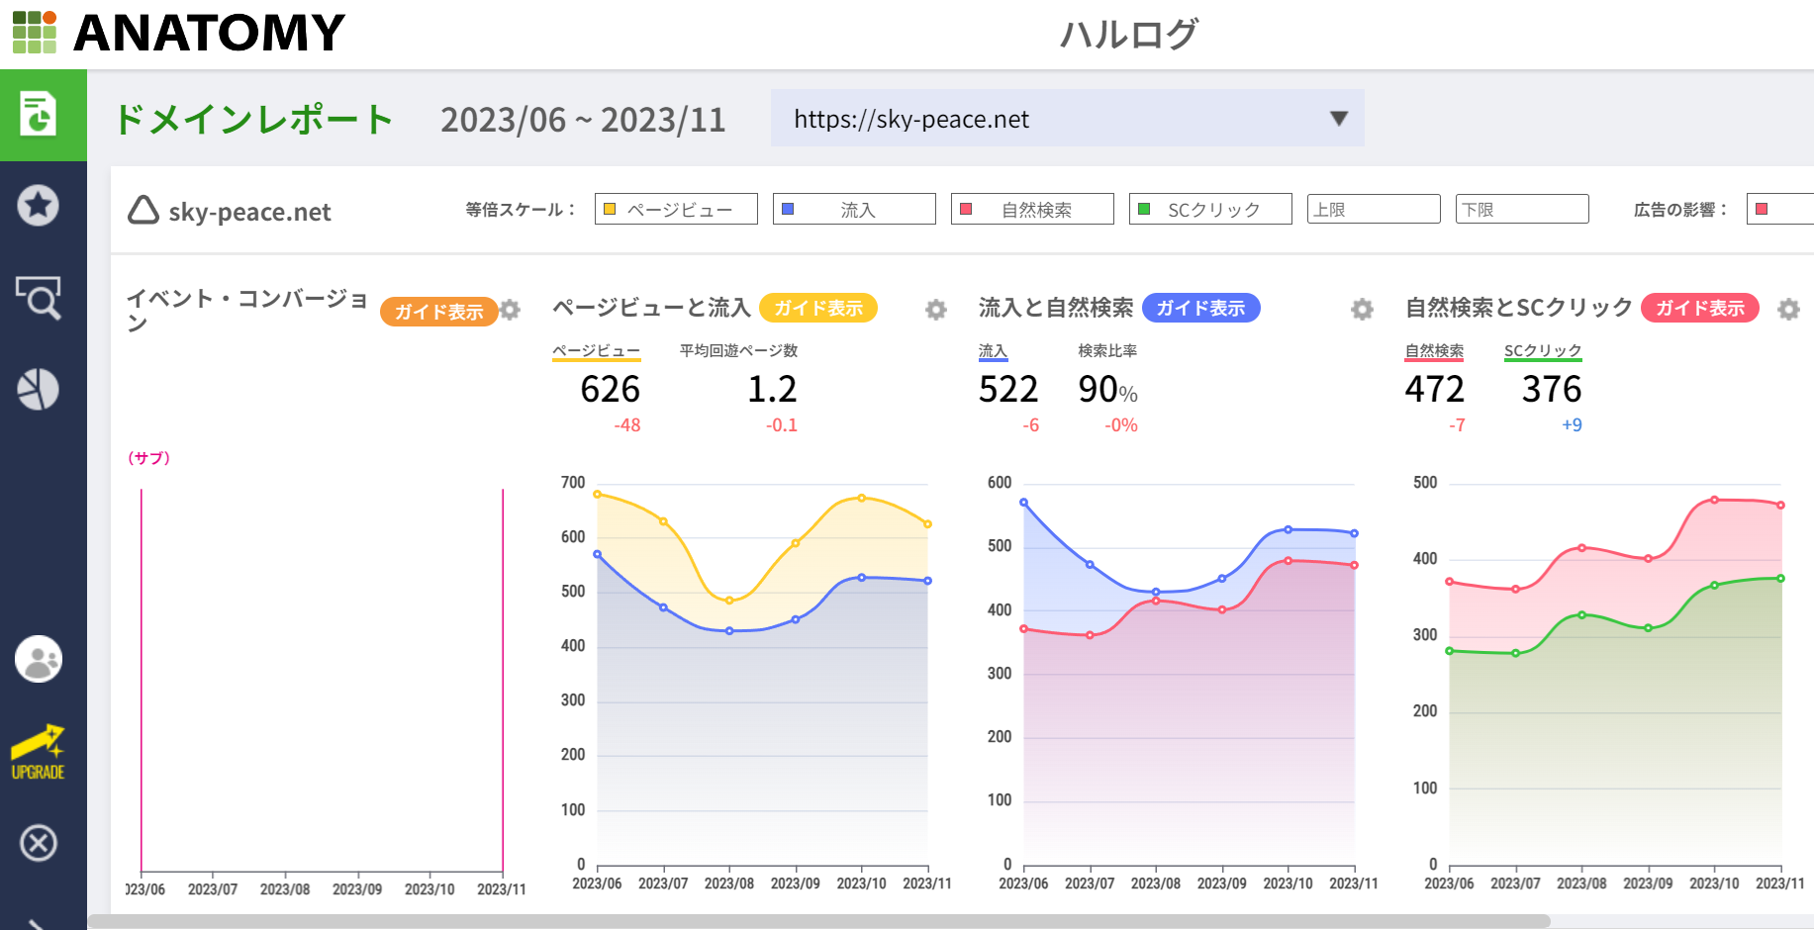
Task: Click the star favorites sidebar icon
Action: tap(39, 206)
